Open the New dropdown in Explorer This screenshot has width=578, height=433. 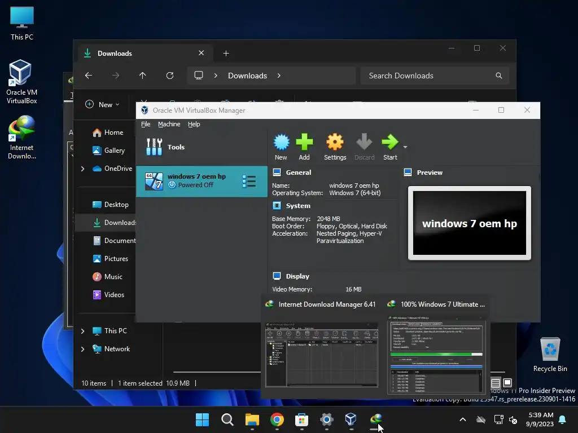coord(102,104)
